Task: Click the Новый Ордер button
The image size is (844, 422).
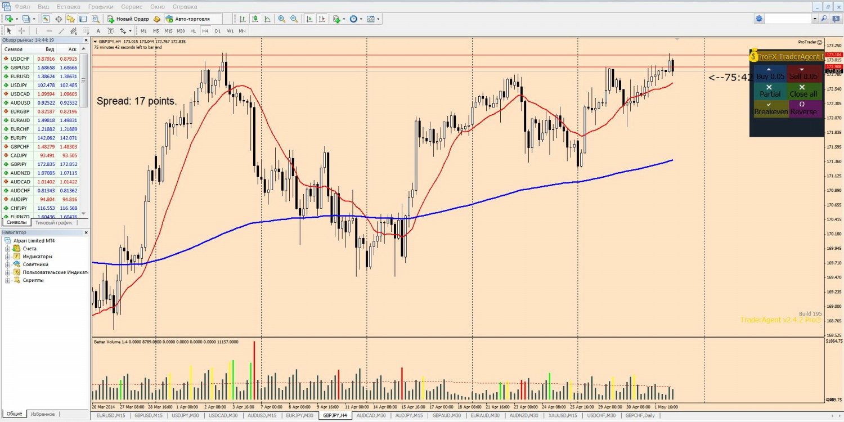Action: coord(128,19)
